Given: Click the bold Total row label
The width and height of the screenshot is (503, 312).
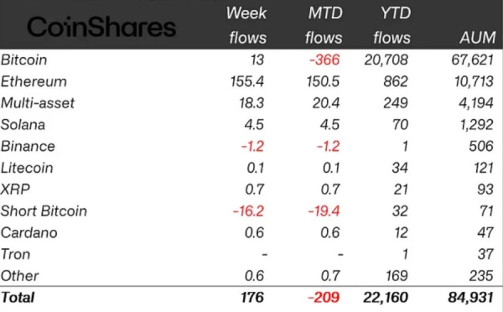Looking at the screenshot, I should pyautogui.click(x=18, y=298).
